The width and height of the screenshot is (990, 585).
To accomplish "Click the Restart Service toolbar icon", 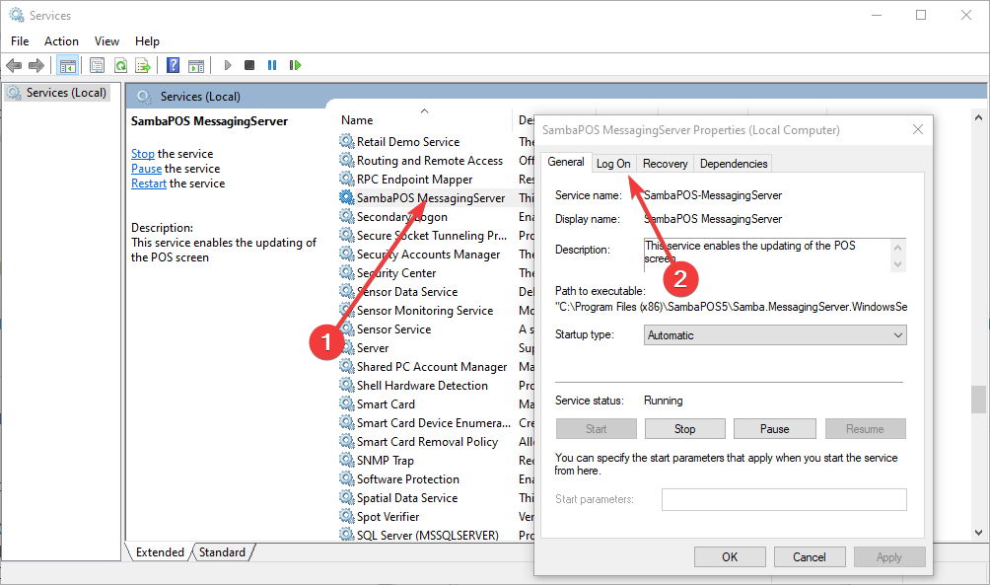I will pos(295,65).
